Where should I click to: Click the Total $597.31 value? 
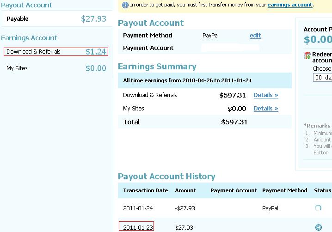click(x=234, y=122)
